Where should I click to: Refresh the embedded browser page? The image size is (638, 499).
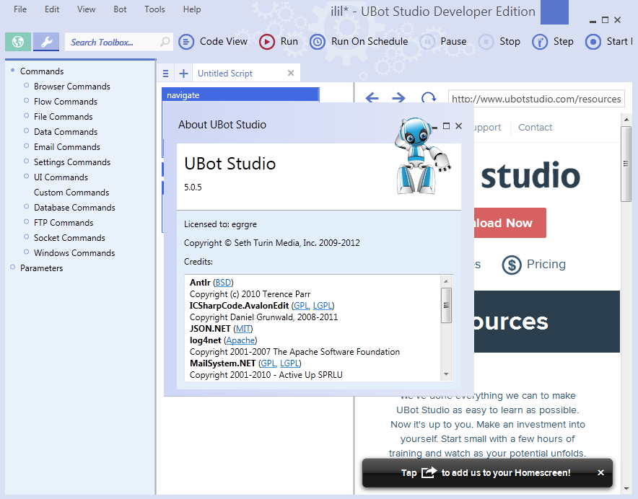(x=428, y=98)
